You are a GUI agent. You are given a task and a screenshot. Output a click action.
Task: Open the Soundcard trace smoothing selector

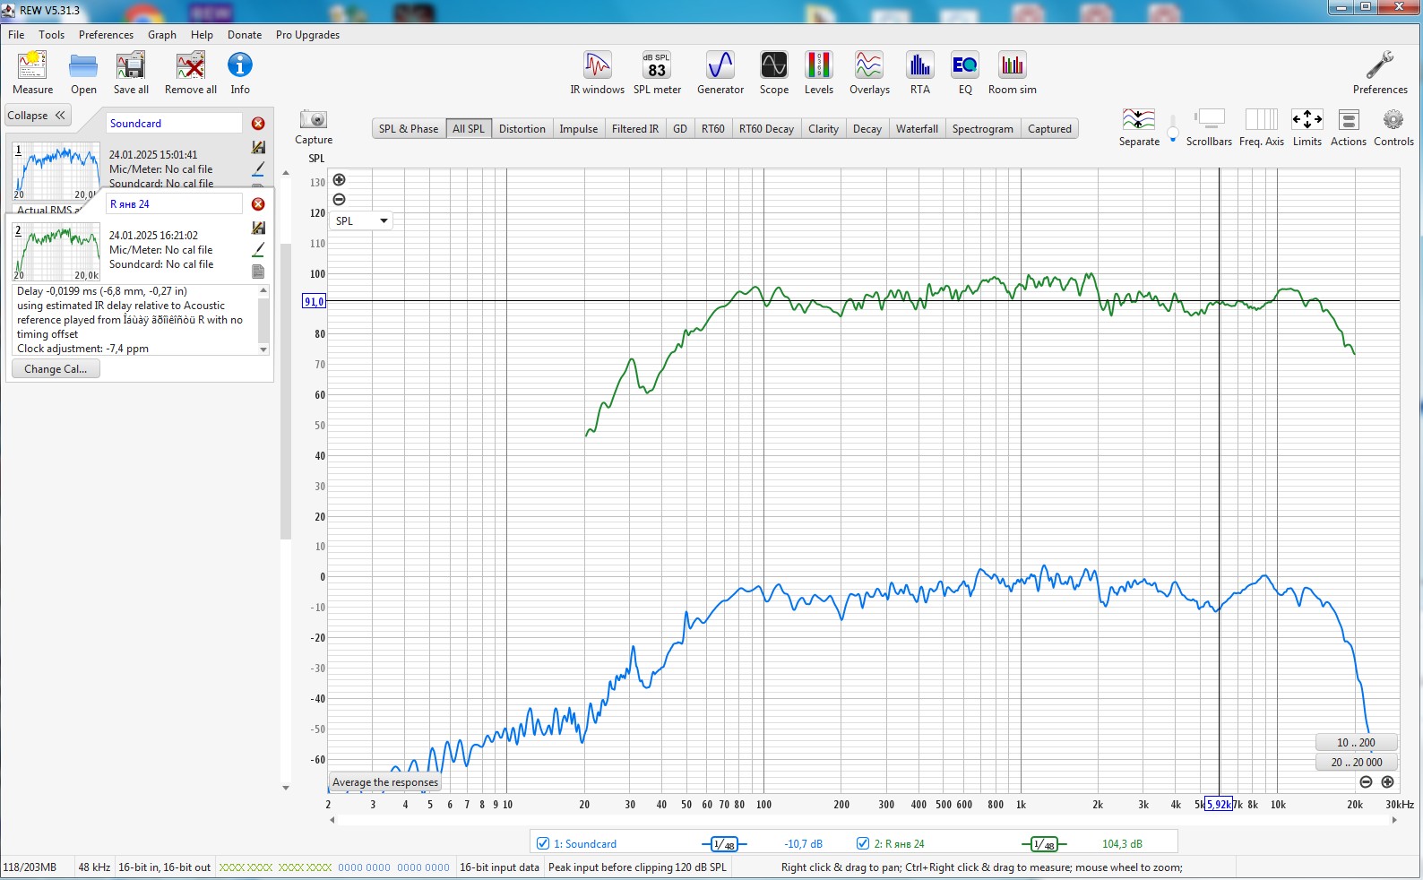coord(723,844)
